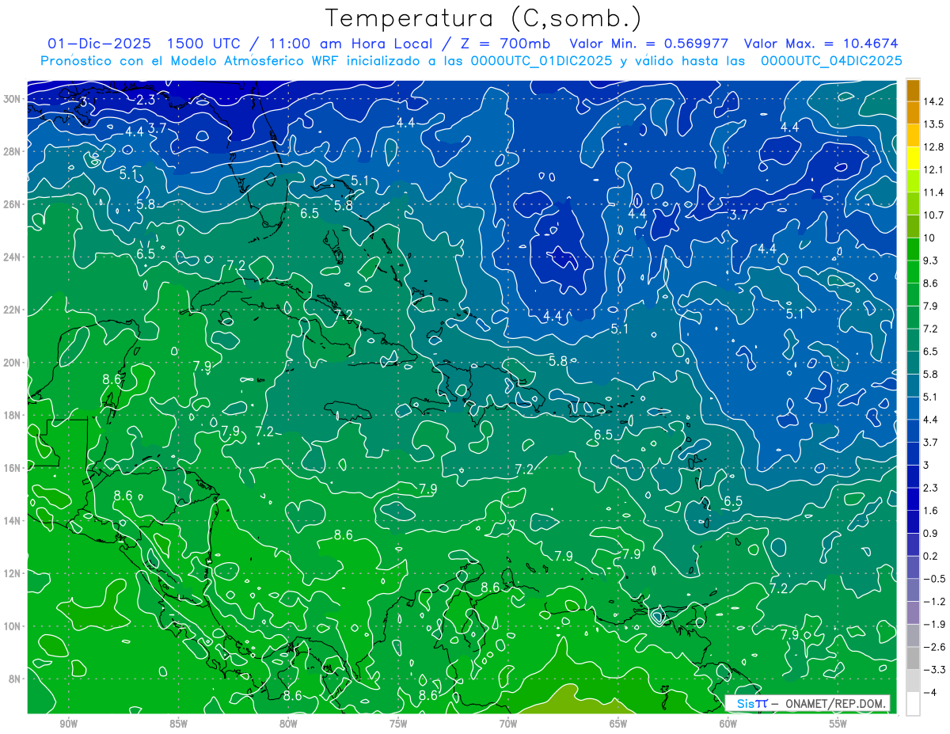Screen dimensions: 950x734
Task: Click latitude axis label "20N"
Action: pyautogui.click(x=12, y=363)
